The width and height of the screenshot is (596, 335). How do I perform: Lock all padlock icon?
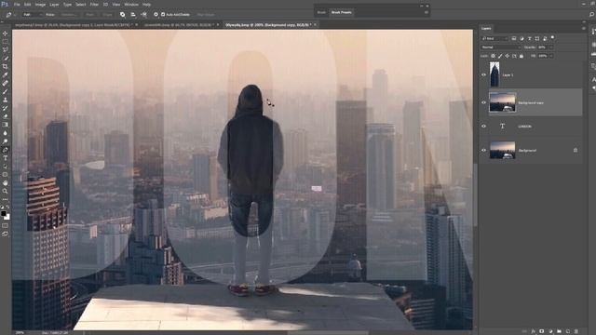point(521,56)
